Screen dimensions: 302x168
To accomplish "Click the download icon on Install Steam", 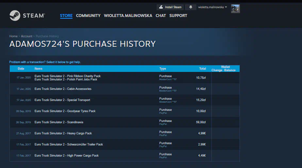I will [x=161, y=7].
